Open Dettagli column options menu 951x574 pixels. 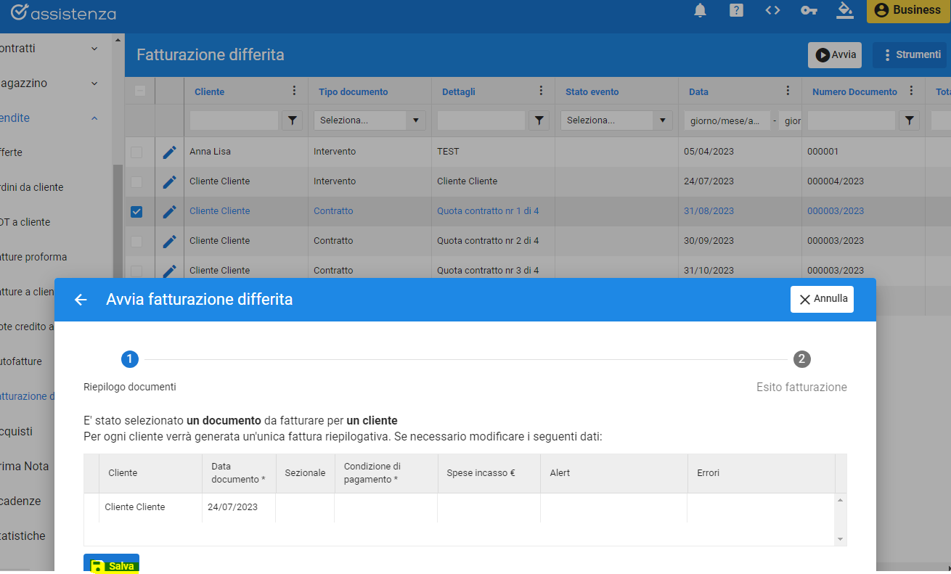(x=541, y=91)
